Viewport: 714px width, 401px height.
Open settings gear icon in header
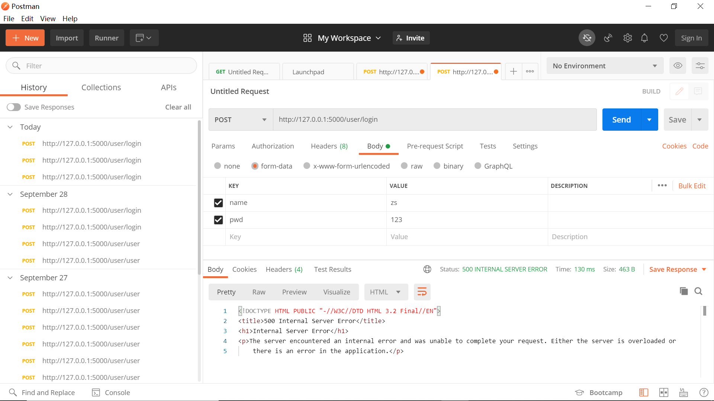pyautogui.click(x=628, y=38)
